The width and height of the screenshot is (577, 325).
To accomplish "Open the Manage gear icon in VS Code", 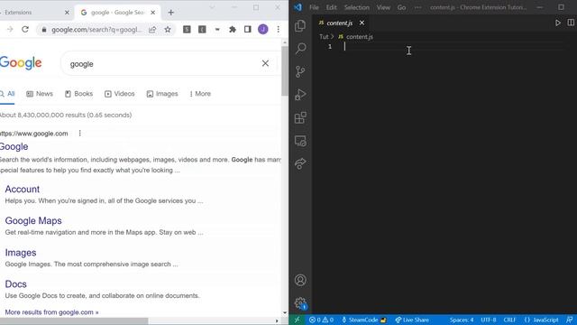I will (300, 303).
